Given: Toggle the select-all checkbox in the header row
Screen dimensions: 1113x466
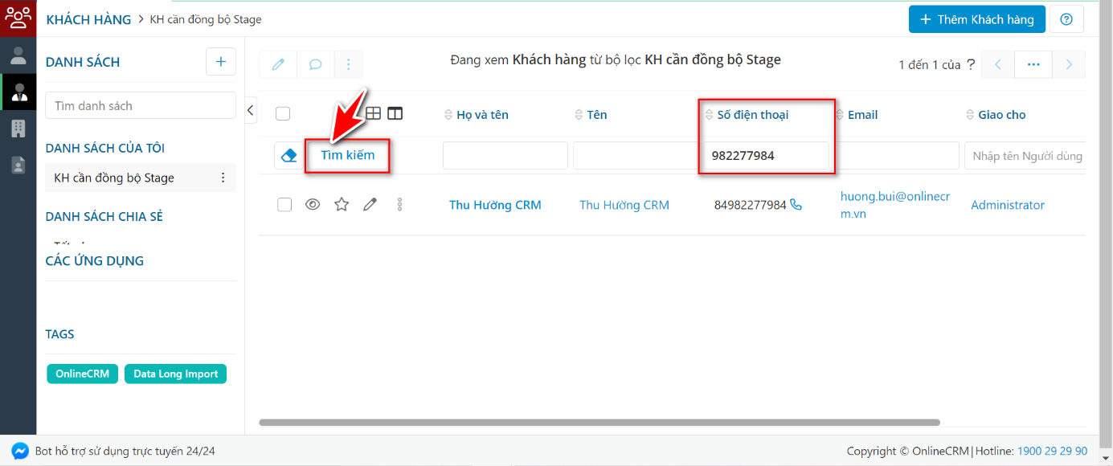Looking at the screenshot, I should [283, 114].
